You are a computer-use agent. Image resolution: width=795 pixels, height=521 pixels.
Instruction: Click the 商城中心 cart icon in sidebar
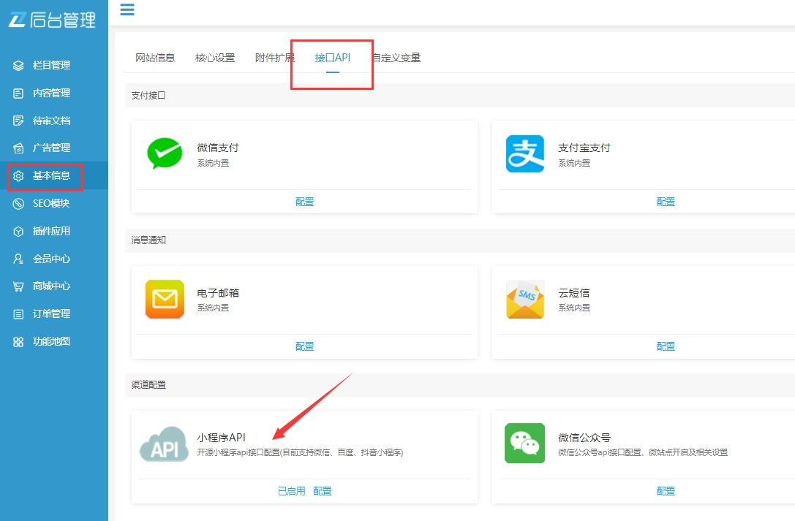point(18,286)
